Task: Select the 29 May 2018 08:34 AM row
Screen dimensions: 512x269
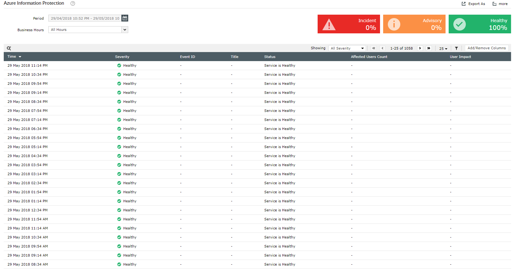Action: 257,264
